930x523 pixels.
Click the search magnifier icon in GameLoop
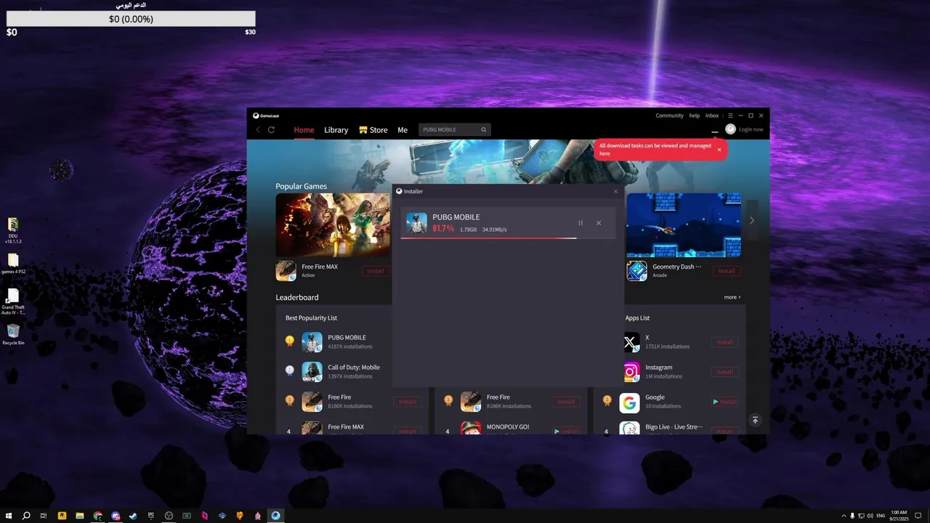[x=484, y=130]
